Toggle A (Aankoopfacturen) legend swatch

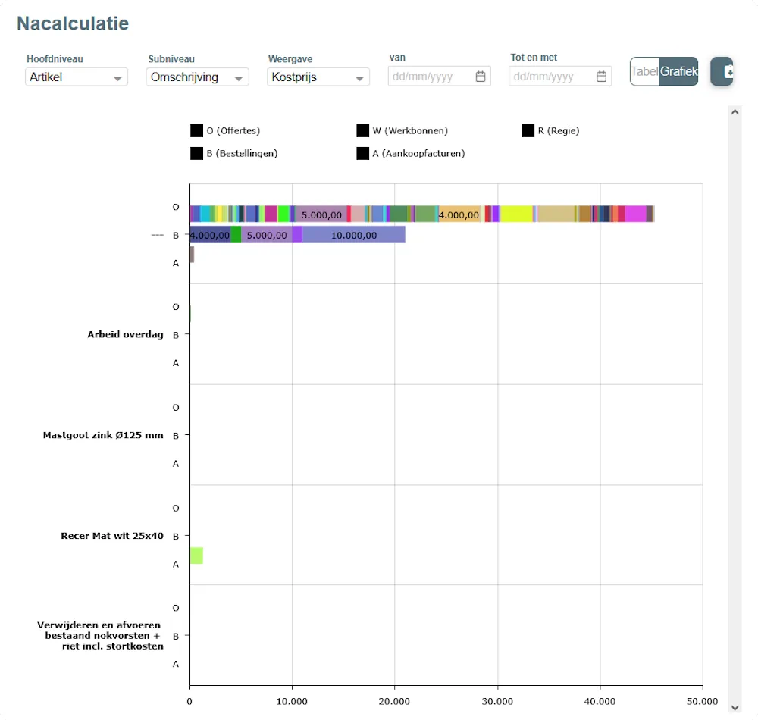[362, 153]
